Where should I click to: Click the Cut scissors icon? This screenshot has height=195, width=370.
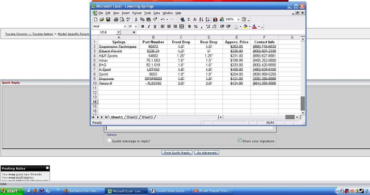[136, 20]
